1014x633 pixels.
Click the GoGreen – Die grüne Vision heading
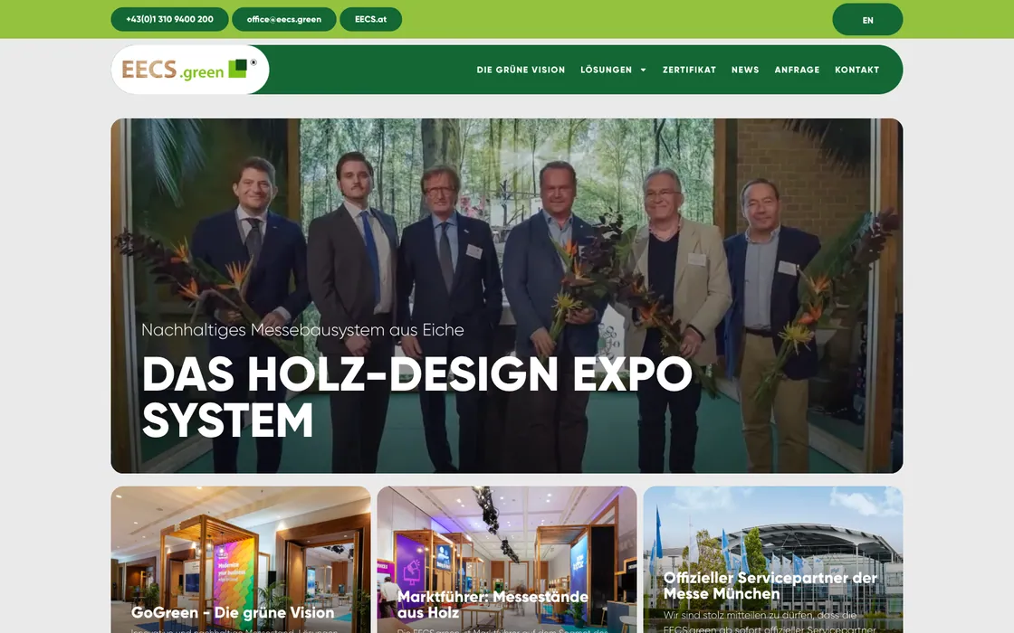tap(233, 612)
